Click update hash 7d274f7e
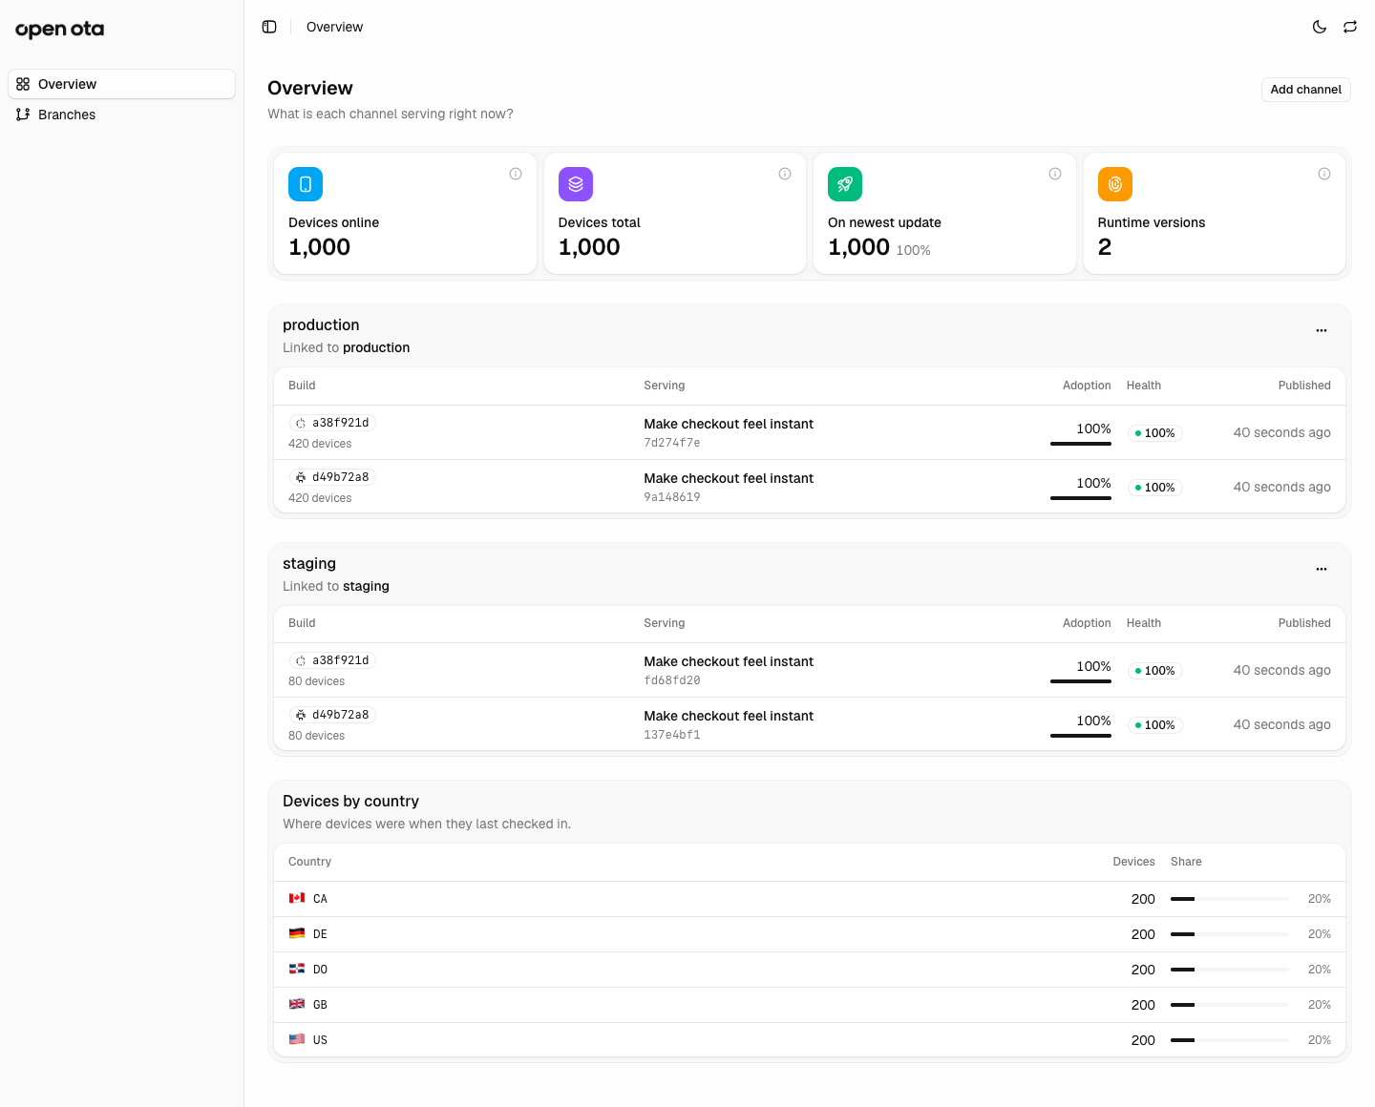The image size is (1375, 1107). coord(672,443)
